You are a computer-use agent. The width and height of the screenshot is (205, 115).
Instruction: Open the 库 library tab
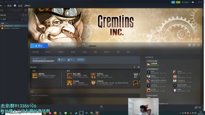[x=15, y=6]
